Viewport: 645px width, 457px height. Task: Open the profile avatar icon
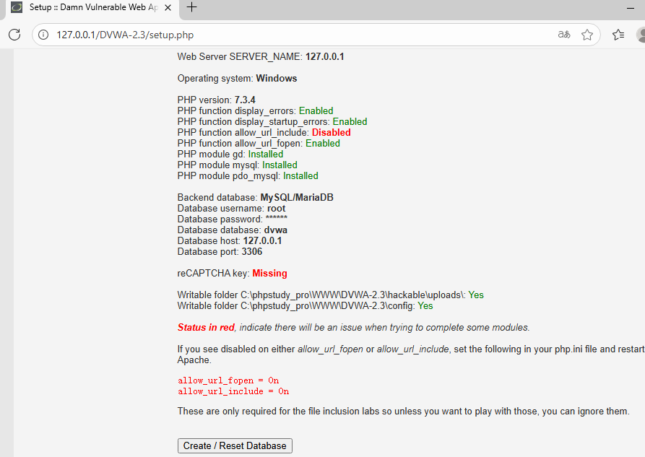point(641,35)
